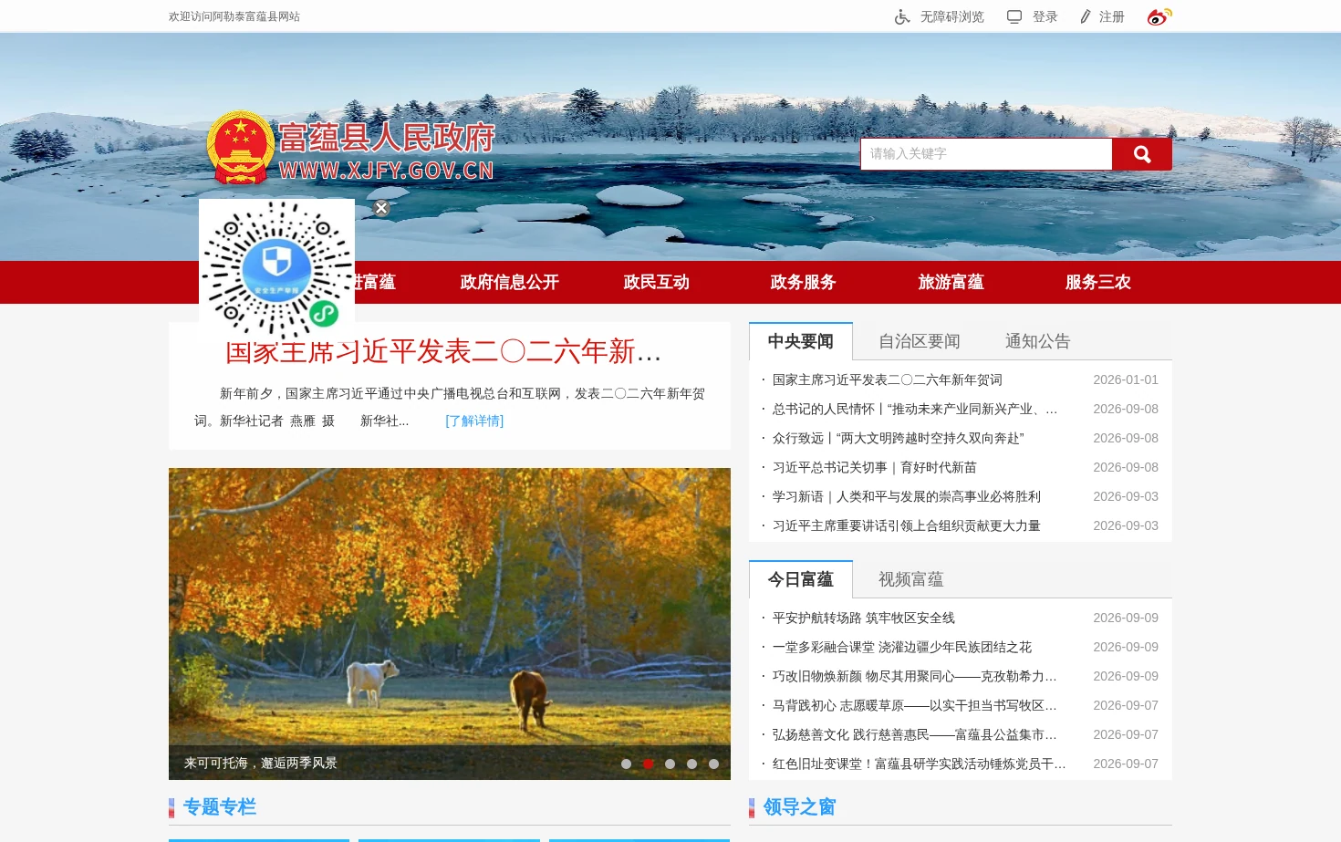
Task: Switch to 视频富蕴 tab
Action: (911, 579)
